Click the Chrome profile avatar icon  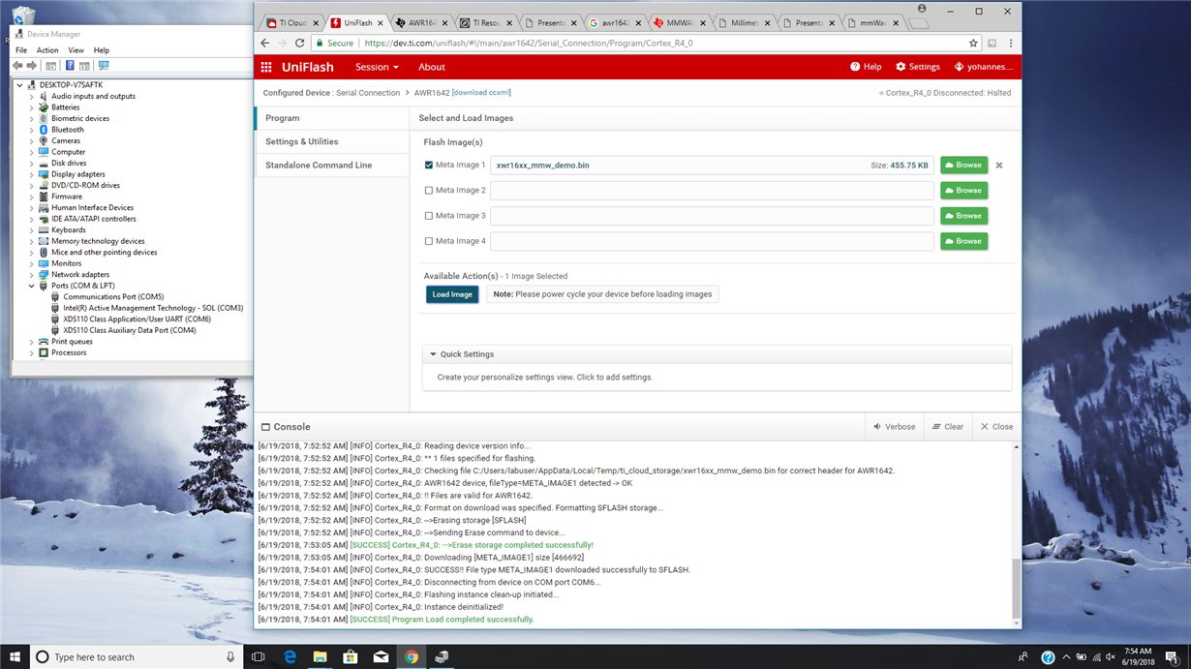[922, 10]
